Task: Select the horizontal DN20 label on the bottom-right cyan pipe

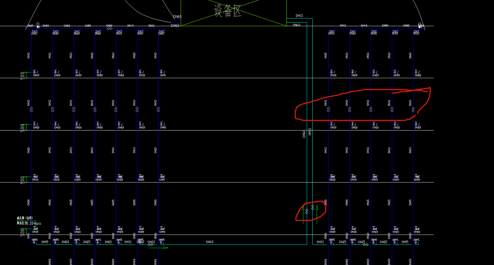Action: click(x=383, y=242)
